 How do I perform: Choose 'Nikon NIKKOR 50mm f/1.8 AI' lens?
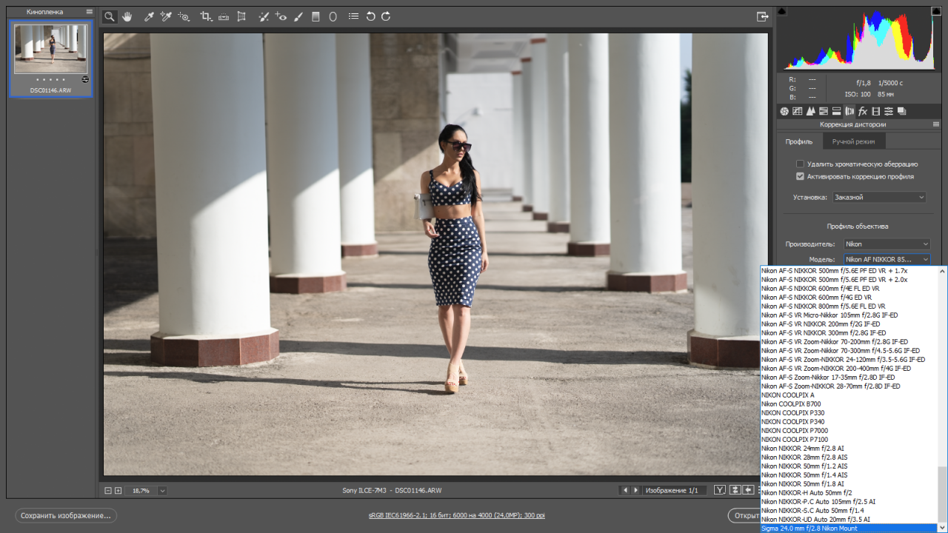pyautogui.click(x=849, y=484)
